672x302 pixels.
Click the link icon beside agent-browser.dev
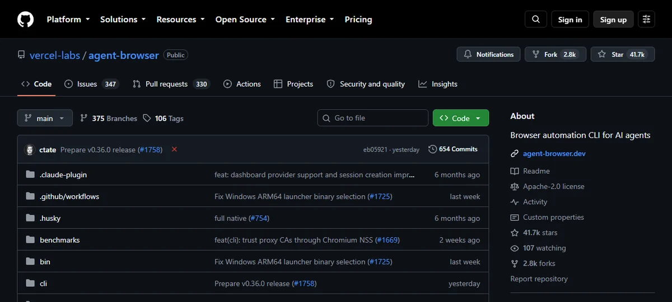[x=515, y=153]
